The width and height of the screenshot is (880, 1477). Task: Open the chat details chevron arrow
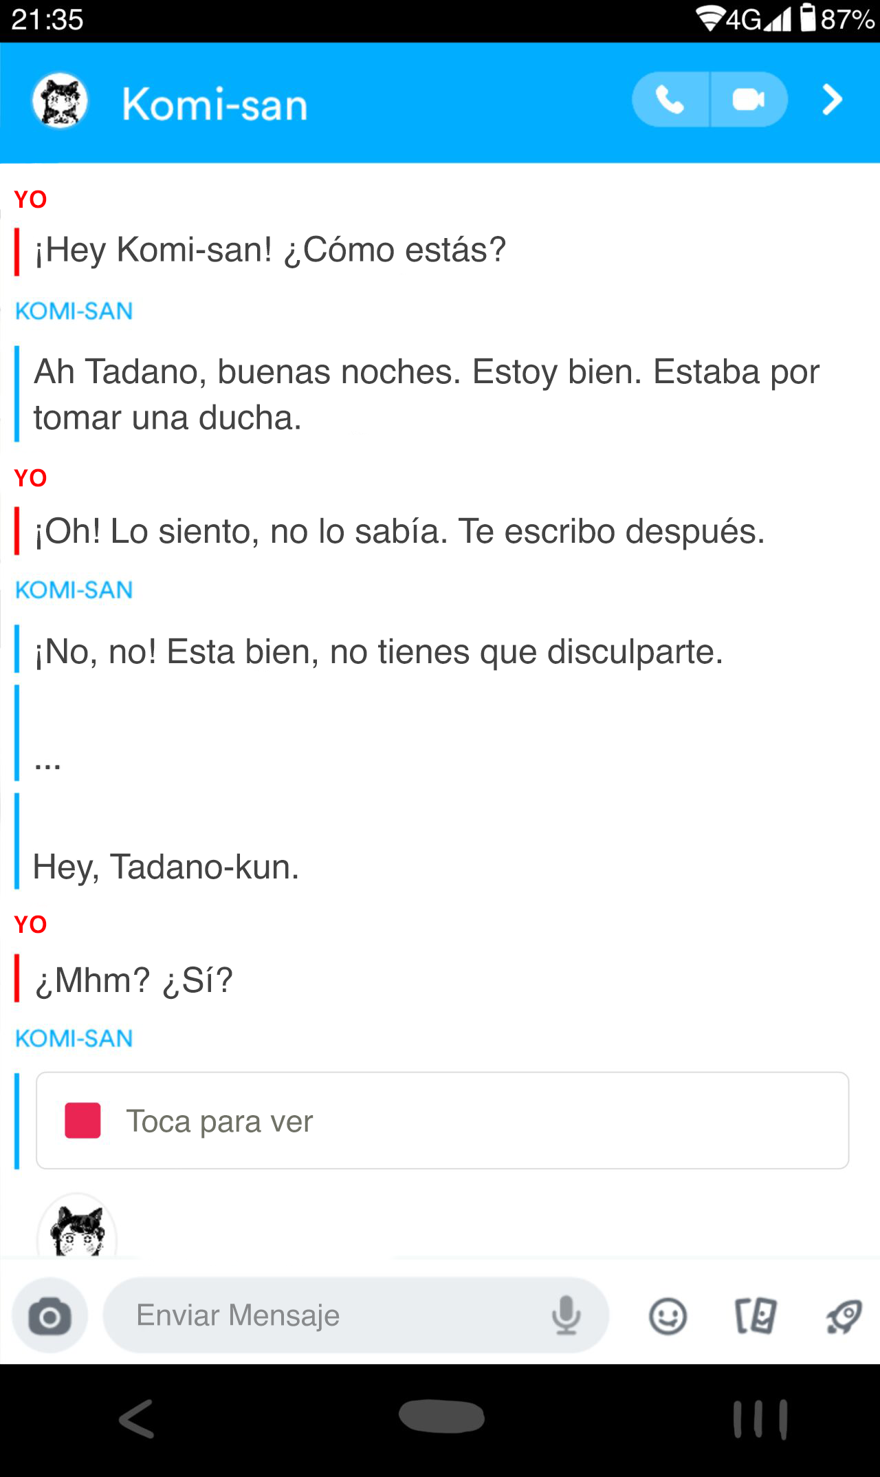832,100
